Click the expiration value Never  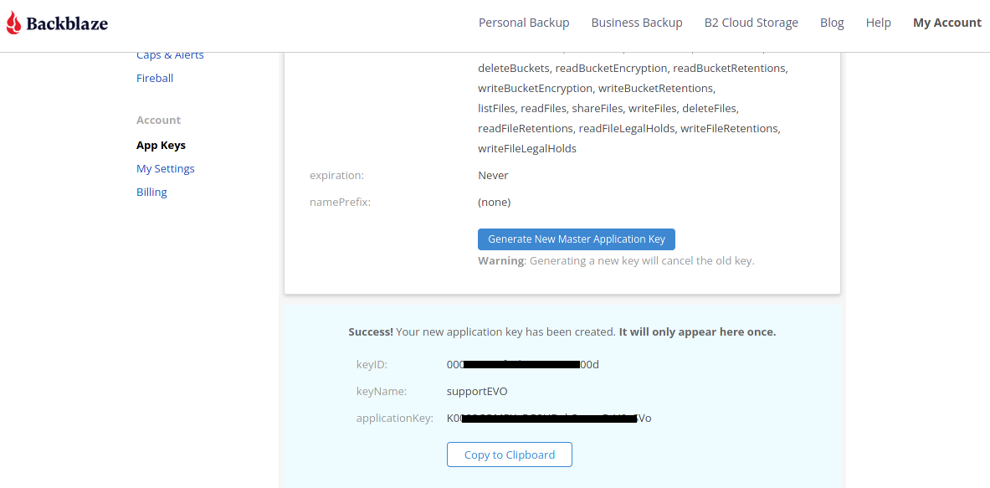(x=493, y=176)
